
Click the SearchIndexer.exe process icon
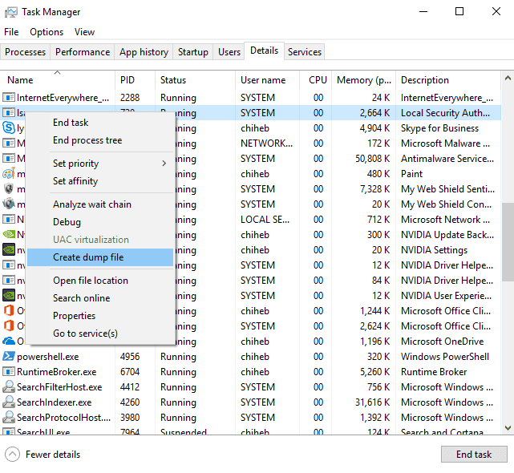coord(9,402)
